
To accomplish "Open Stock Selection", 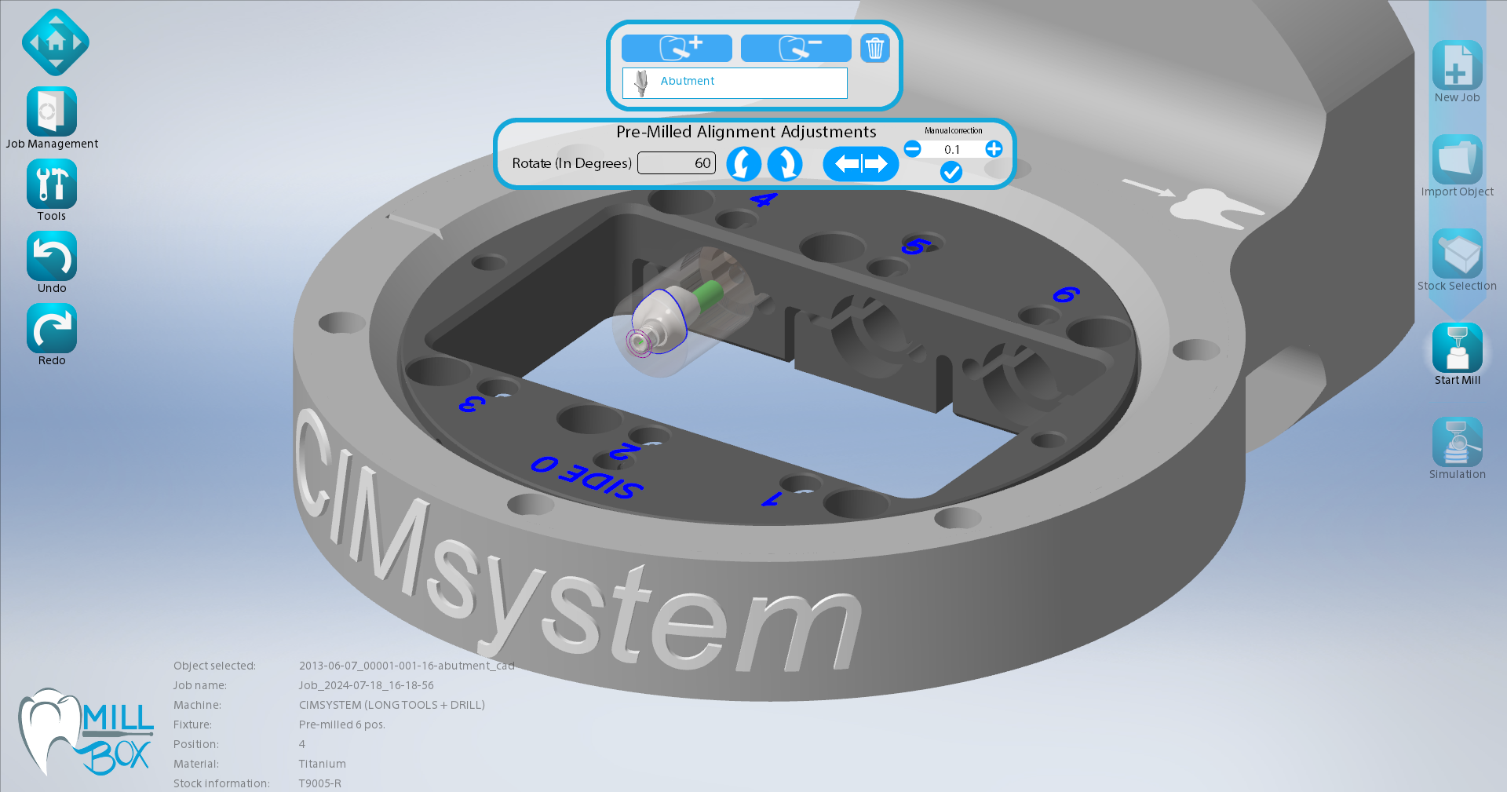I will point(1457,254).
